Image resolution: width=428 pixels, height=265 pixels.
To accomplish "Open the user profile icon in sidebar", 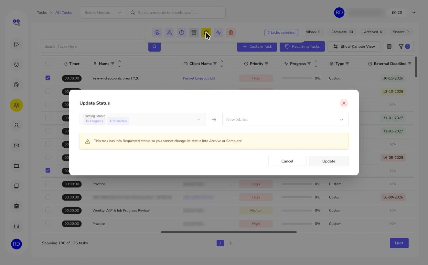I will pyautogui.click(x=16, y=125).
